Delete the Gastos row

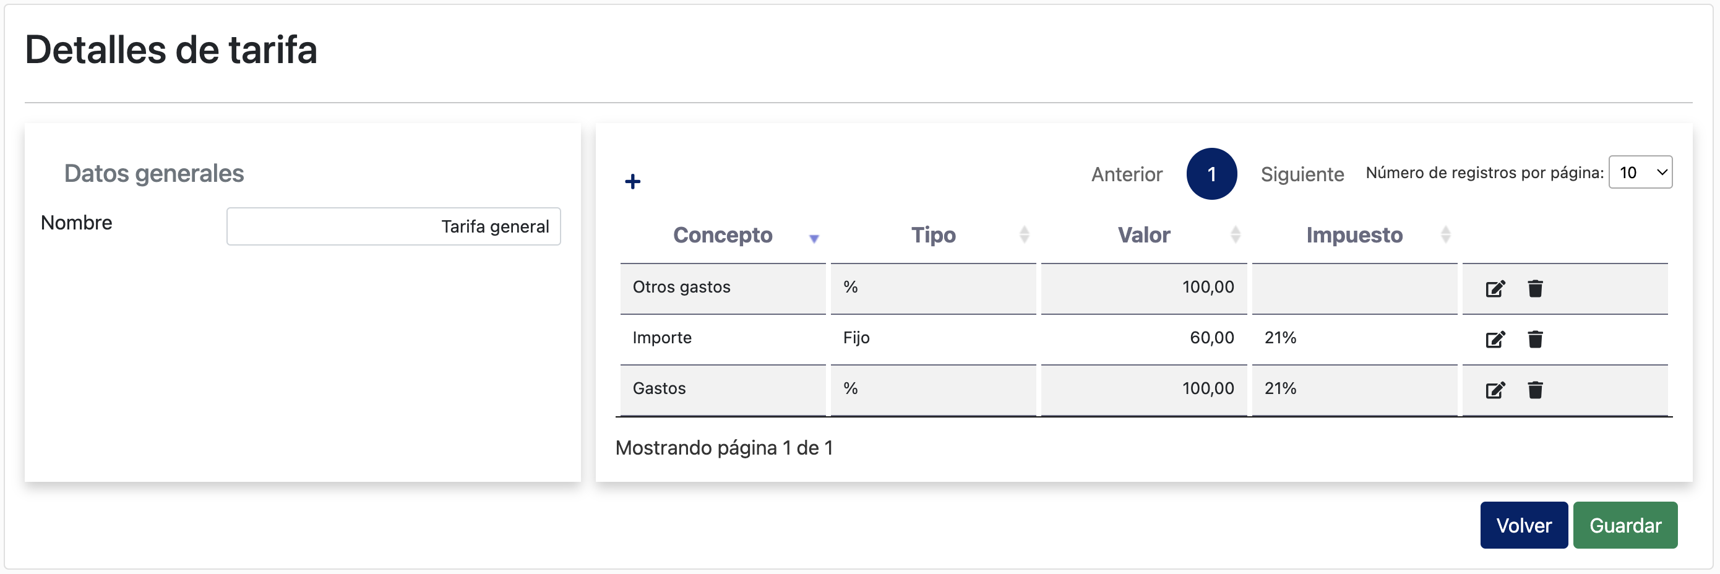1535,390
